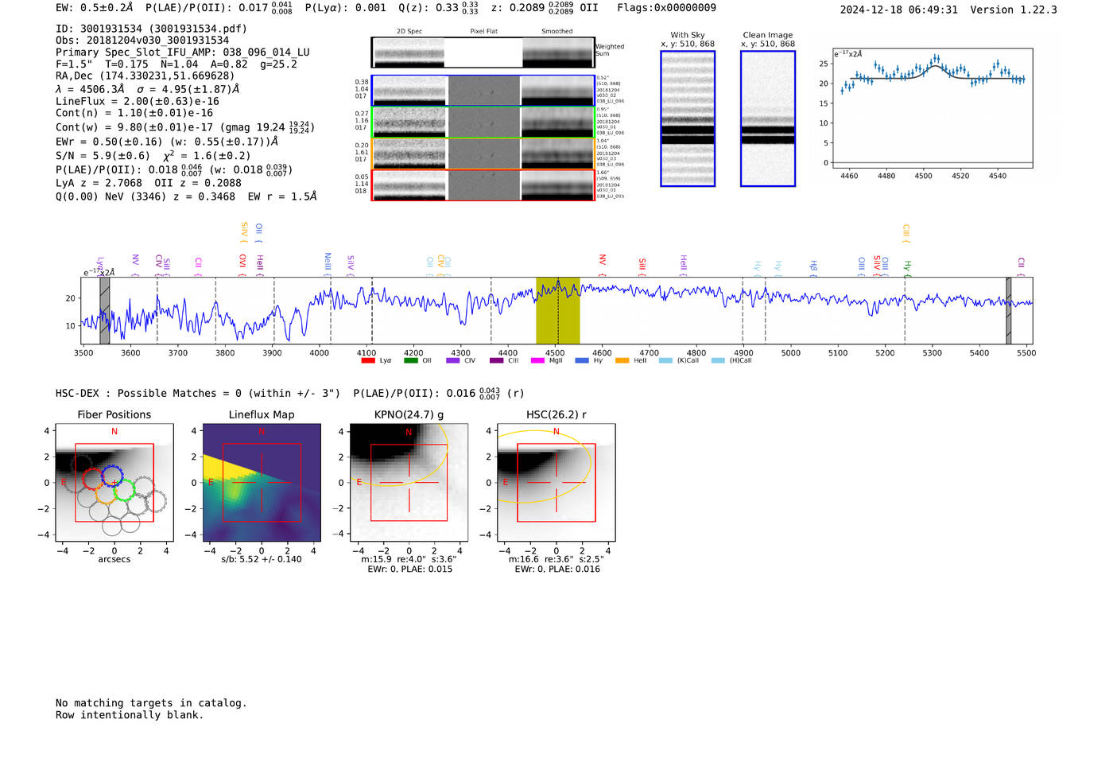The image size is (1113, 758).
Task: Click the 'Obs: 20181204v030_3001931534' line
Action: tap(142, 41)
